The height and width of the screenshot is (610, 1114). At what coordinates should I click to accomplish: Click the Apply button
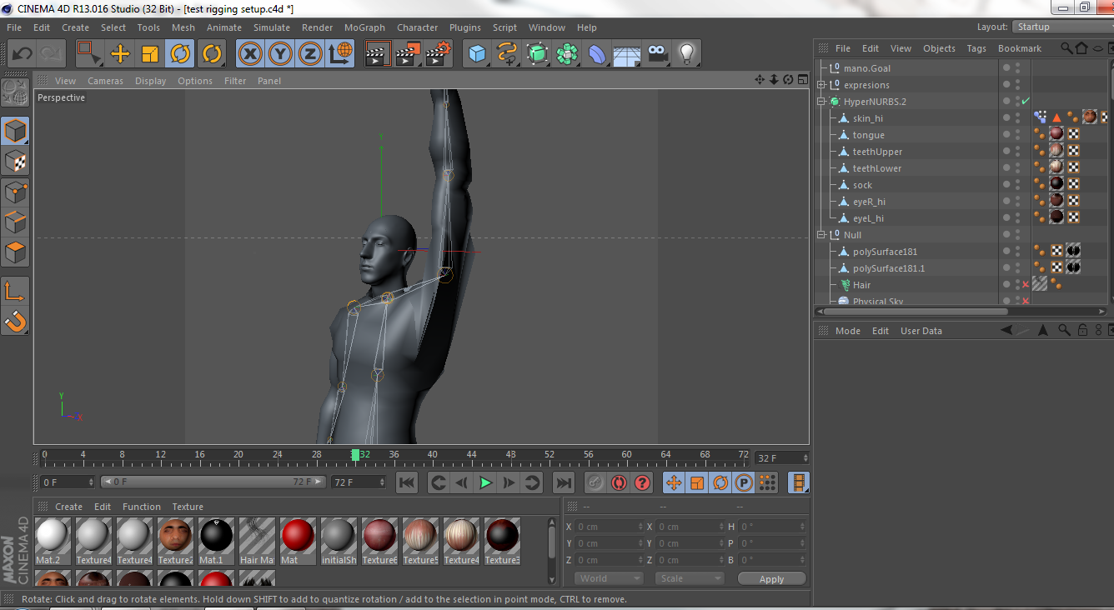pos(771,578)
